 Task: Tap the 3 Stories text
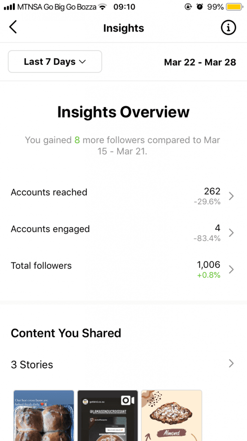[x=32, y=365]
